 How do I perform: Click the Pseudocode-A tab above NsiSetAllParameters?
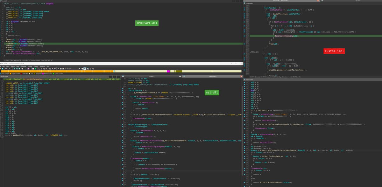click(4, 77)
